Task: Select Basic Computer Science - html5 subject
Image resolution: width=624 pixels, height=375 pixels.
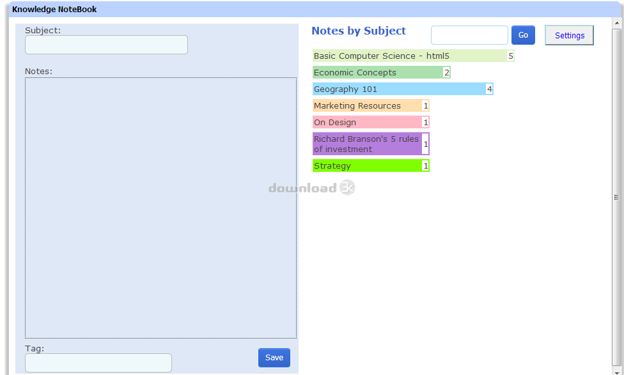Action: point(409,56)
